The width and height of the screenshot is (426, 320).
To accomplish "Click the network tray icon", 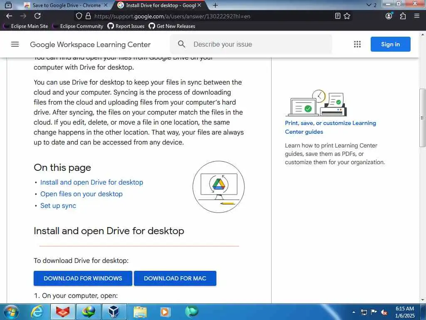I will coord(364,312).
